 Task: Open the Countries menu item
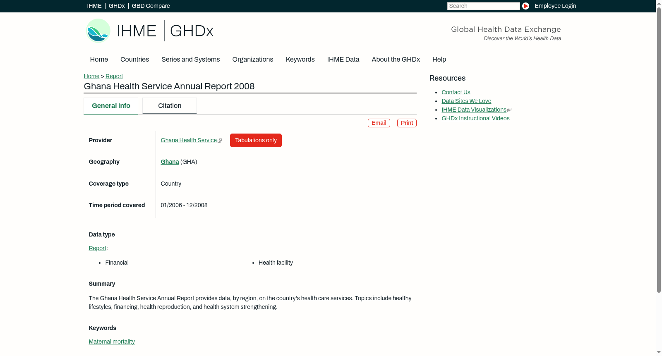tap(134, 60)
